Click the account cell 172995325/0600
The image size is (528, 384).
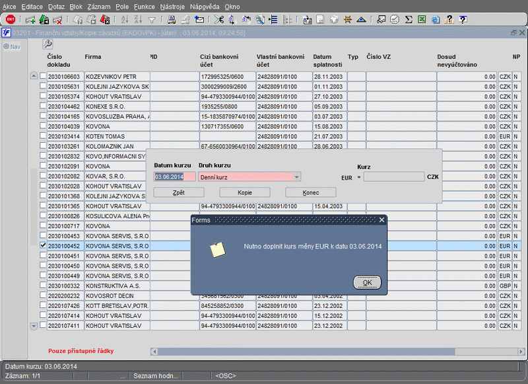[x=227, y=77]
